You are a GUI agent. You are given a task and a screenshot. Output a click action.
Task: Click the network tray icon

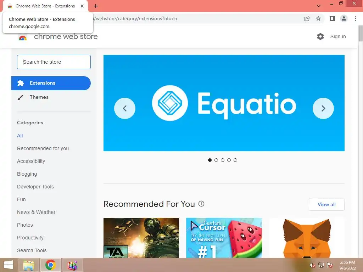pos(321,265)
